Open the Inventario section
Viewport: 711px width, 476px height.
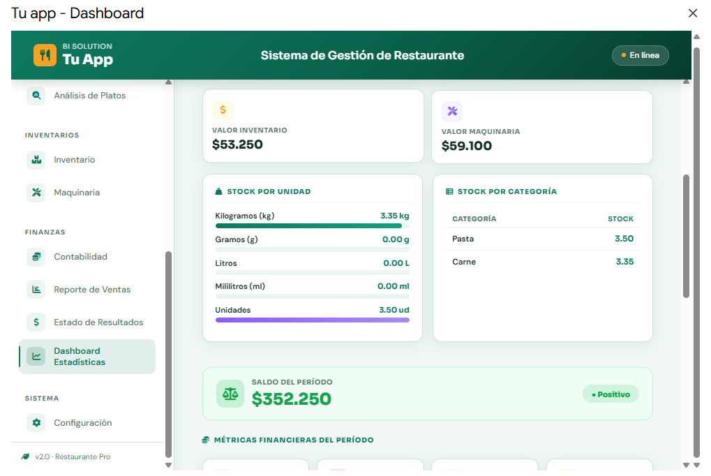pos(87,160)
